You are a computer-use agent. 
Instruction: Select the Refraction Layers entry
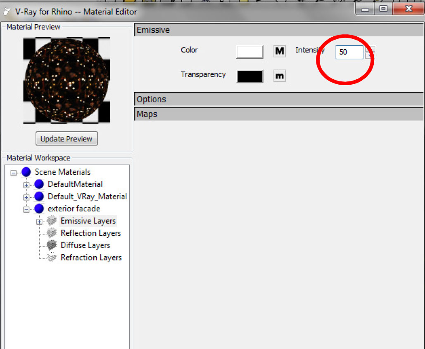click(91, 258)
